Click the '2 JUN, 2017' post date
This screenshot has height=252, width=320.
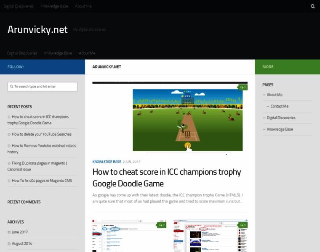pos(131,162)
